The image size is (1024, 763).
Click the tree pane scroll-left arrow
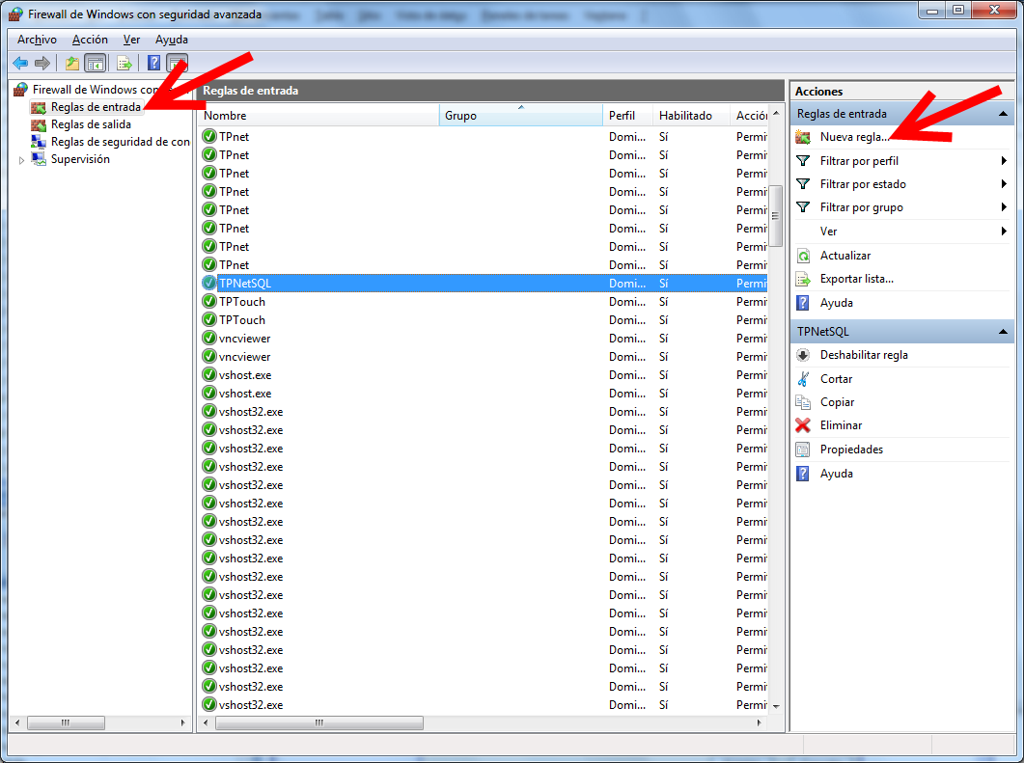tap(17, 723)
